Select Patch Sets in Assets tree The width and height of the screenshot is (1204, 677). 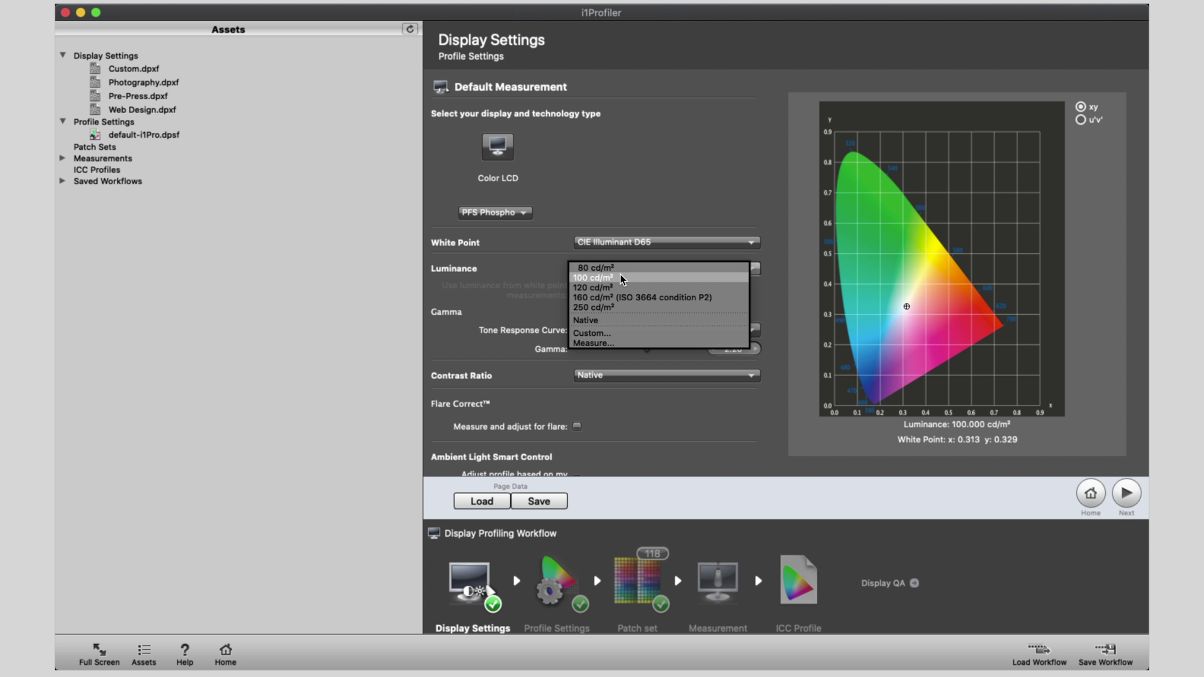click(x=95, y=147)
